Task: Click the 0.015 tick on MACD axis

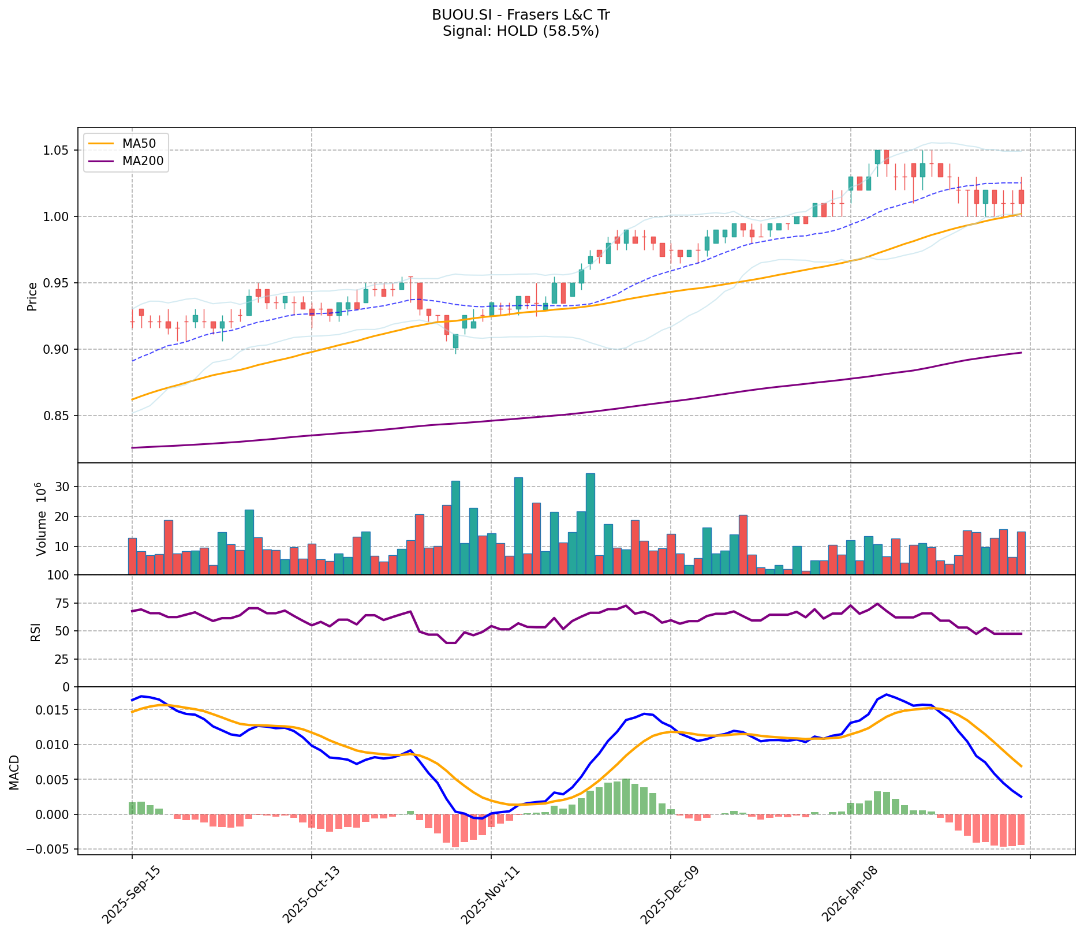Action: [x=52, y=710]
